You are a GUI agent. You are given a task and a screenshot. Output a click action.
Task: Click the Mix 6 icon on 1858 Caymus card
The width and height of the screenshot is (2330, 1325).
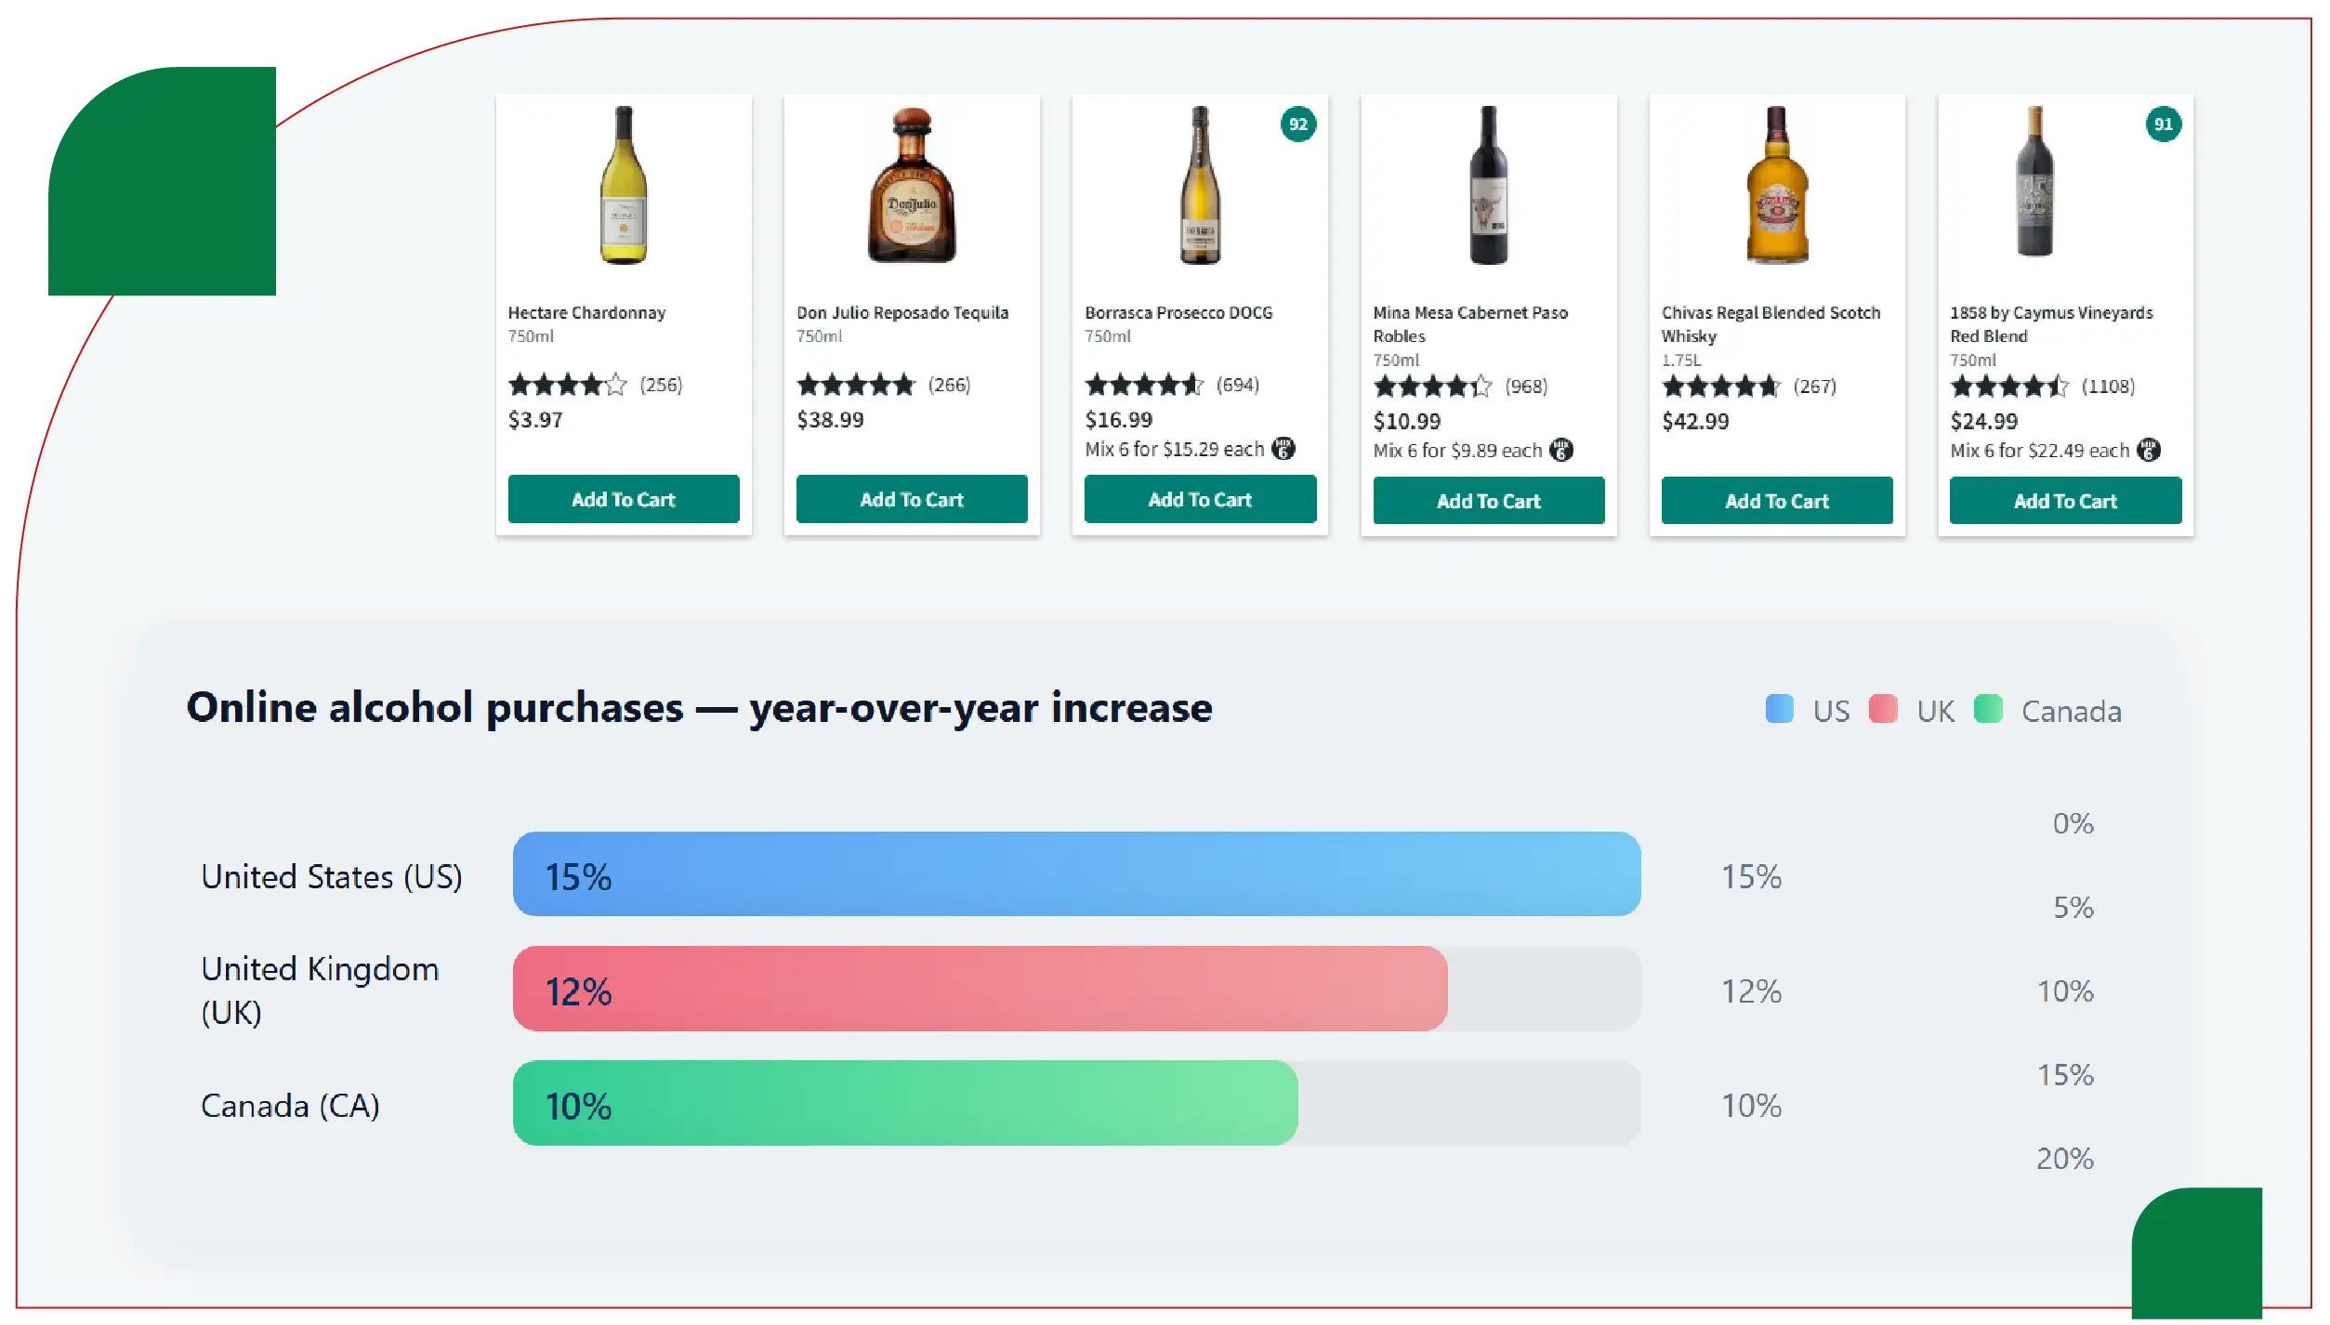click(x=2147, y=450)
